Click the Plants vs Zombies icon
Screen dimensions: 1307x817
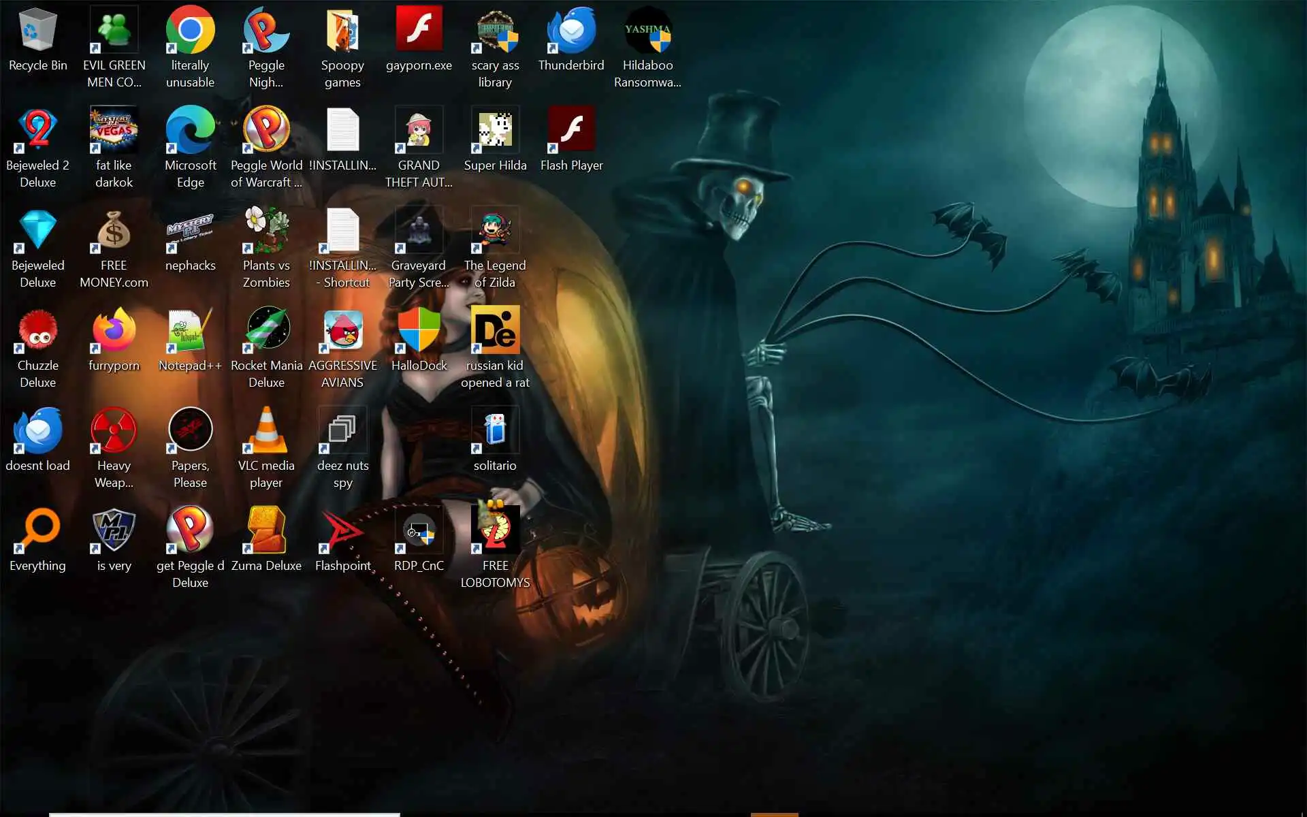(x=266, y=230)
